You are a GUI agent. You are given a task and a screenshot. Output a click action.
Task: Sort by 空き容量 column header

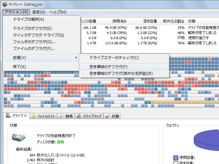coord(144,21)
